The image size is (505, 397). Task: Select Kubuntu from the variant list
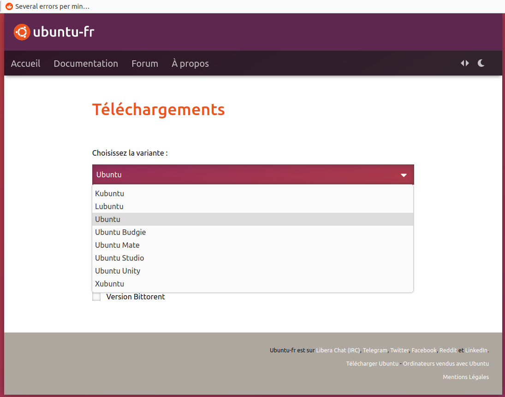(x=253, y=193)
